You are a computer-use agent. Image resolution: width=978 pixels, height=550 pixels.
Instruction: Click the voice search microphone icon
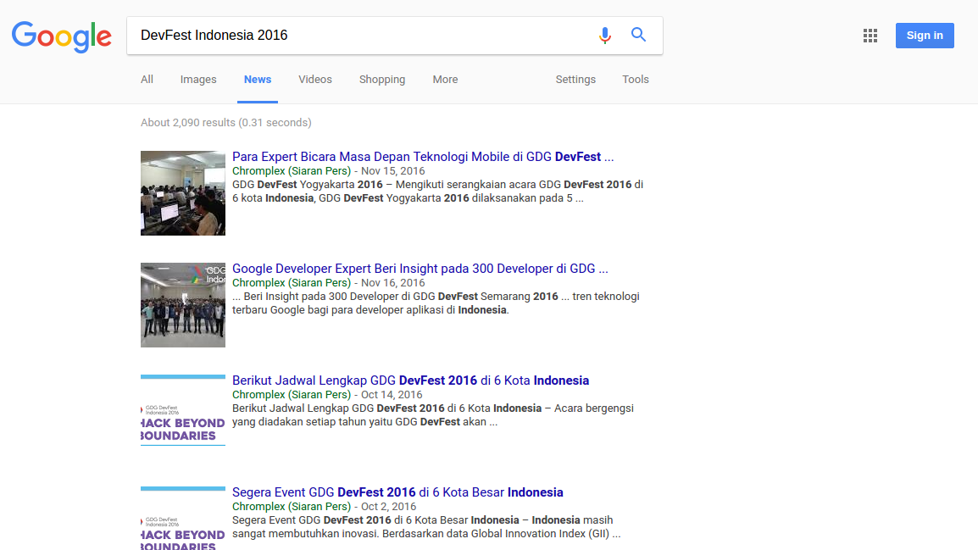604,36
